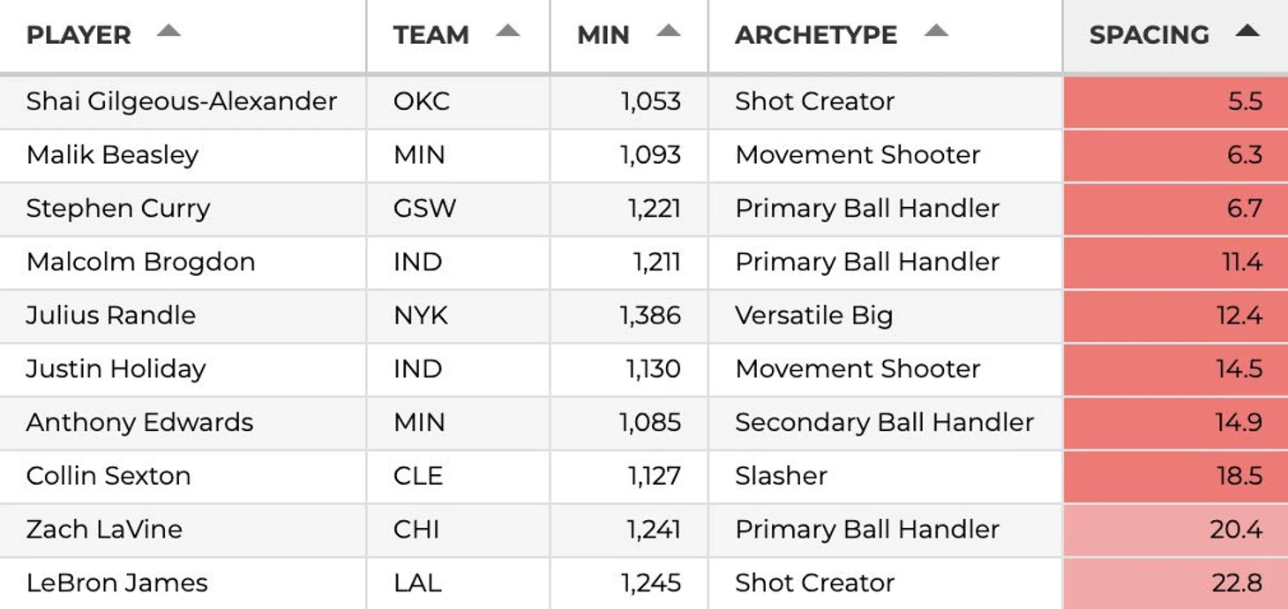Click the sort arrow beside TEAM header

(508, 32)
